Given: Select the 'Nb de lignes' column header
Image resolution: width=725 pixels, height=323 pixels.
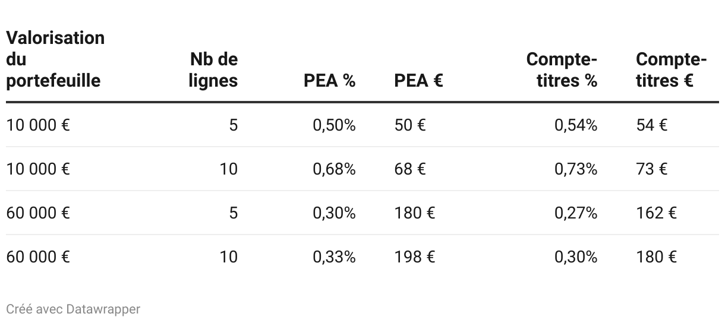Looking at the screenshot, I should click(213, 70).
